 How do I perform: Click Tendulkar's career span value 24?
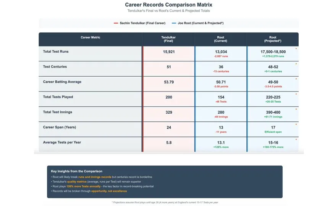tap(169, 127)
